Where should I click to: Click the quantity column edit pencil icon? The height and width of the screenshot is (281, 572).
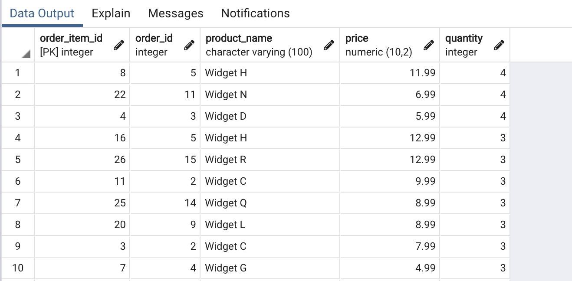[x=499, y=45]
